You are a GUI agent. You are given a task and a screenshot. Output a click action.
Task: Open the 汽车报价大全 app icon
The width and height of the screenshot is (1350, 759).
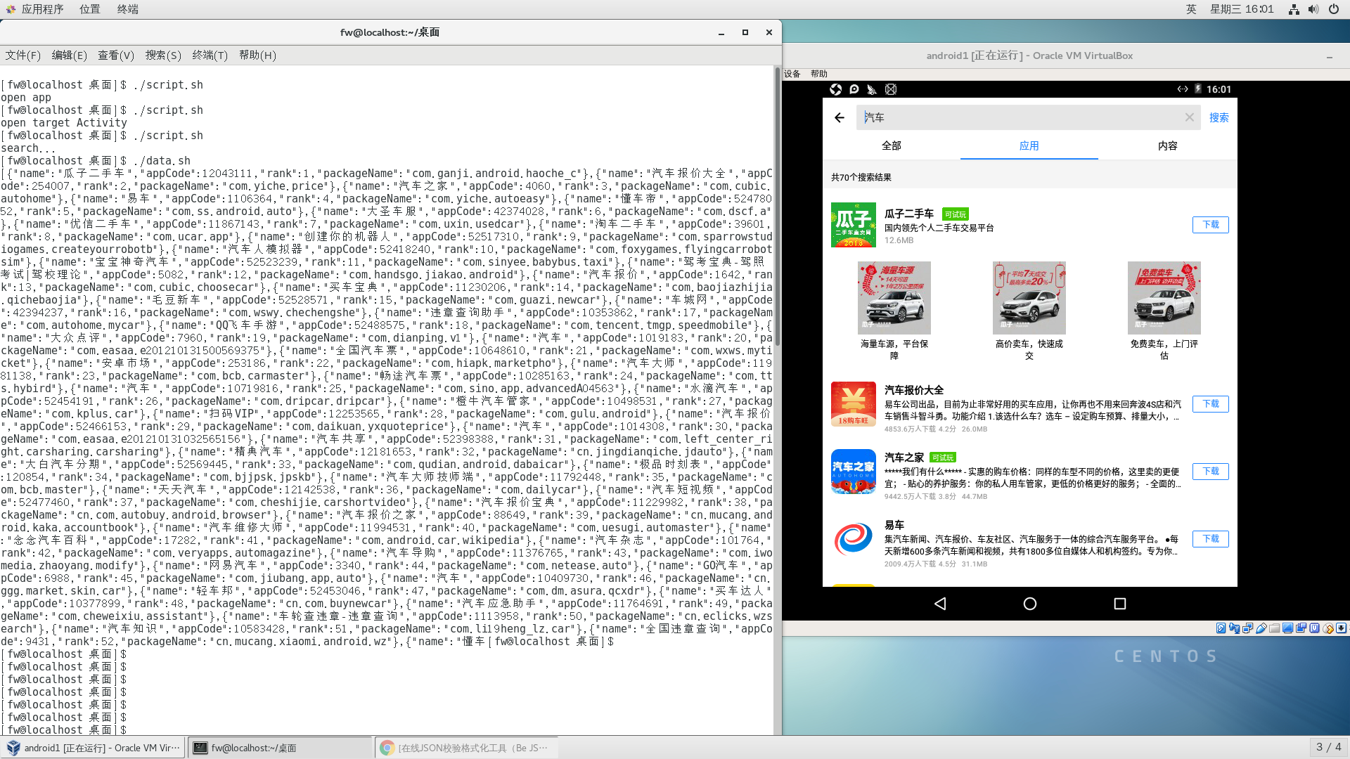(854, 404)
